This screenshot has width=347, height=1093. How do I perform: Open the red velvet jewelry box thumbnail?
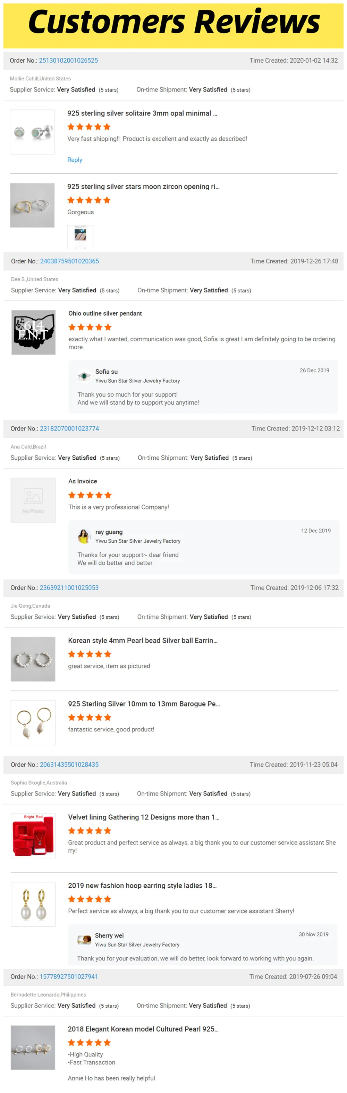[33, 835]
